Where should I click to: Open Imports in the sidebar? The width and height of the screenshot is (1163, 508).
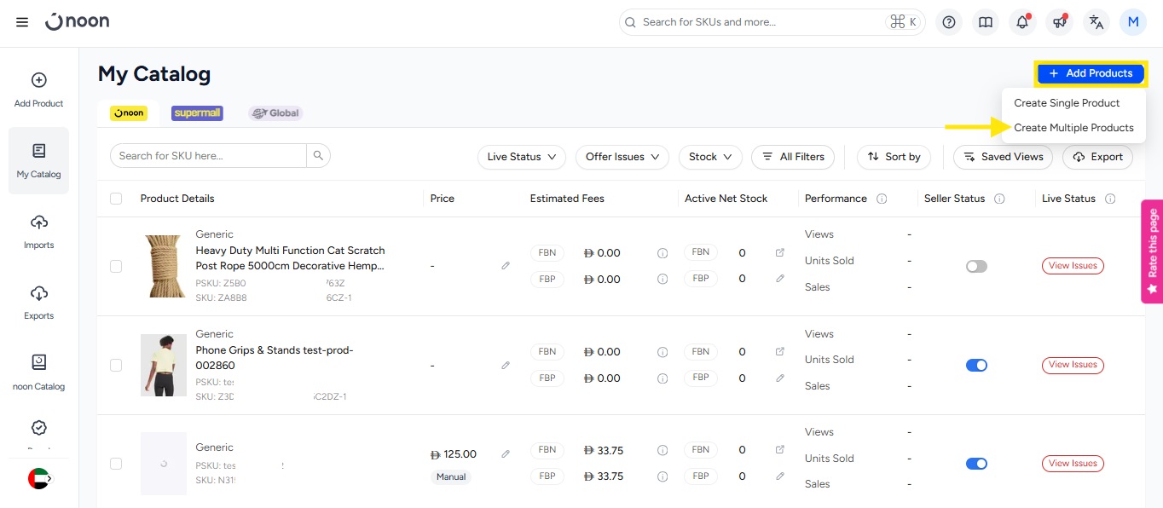(38, 231)
